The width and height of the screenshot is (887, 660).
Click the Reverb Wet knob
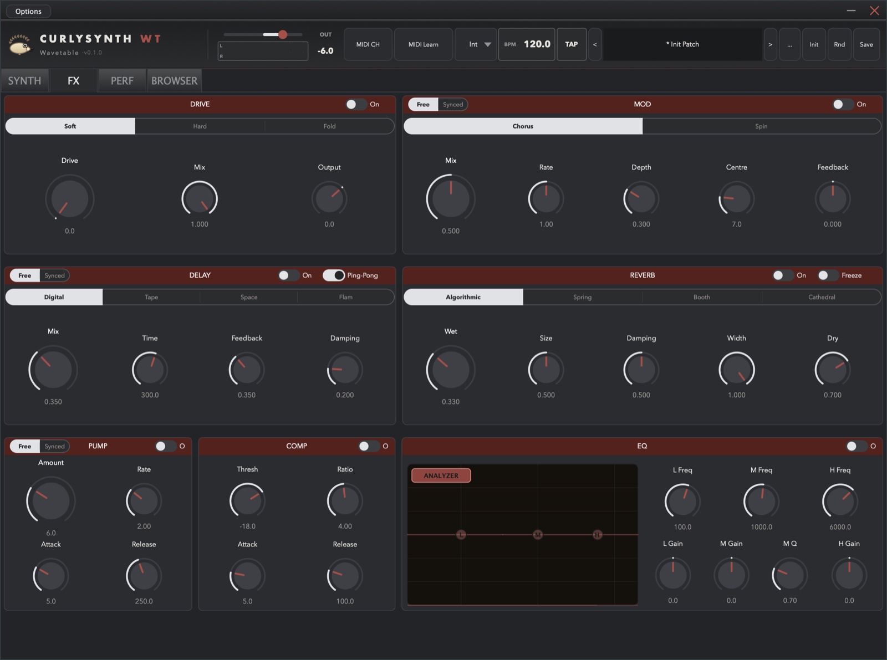pyautogui.click(x=451, y=370)
